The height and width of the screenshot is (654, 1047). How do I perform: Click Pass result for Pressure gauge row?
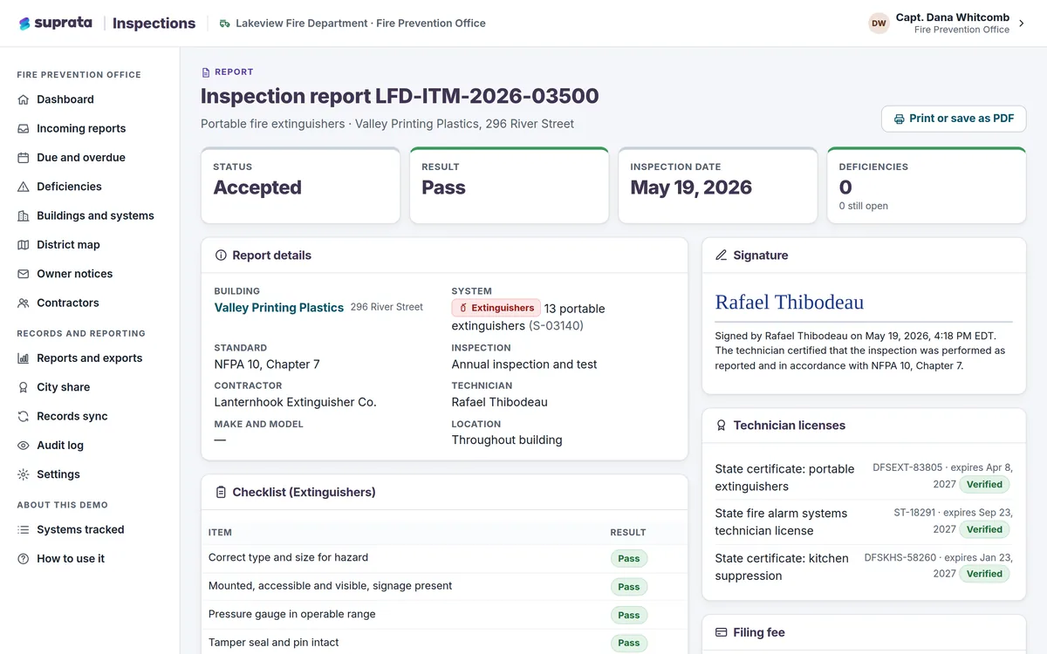point(629,616)
